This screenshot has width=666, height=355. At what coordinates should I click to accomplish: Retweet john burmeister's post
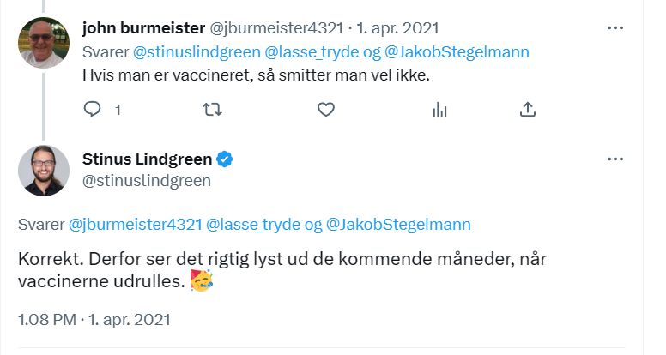tap(211, 109)
